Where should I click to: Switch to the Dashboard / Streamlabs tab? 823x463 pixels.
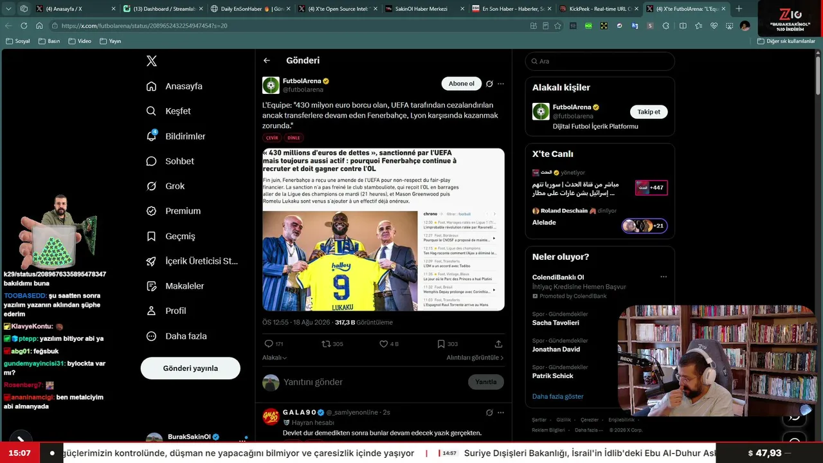(164, 9)
